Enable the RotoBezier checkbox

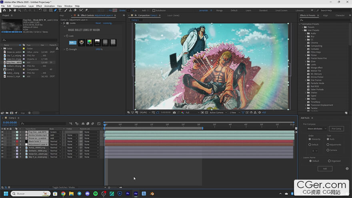point(154,10)
